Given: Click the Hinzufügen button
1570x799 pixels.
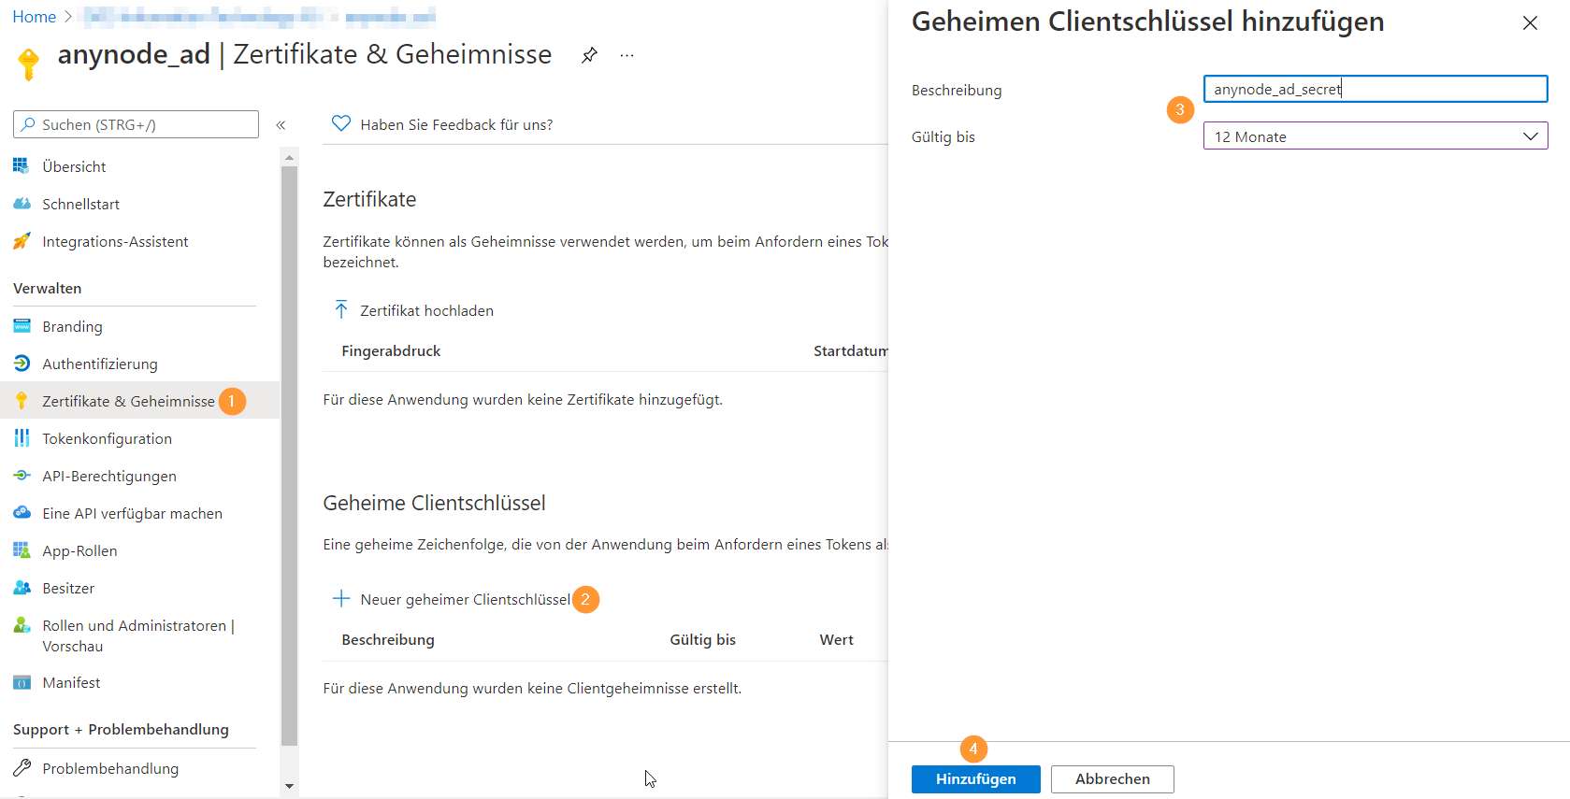Looking at the screenshot, I should pyautogui.click(x=975, y=778).
